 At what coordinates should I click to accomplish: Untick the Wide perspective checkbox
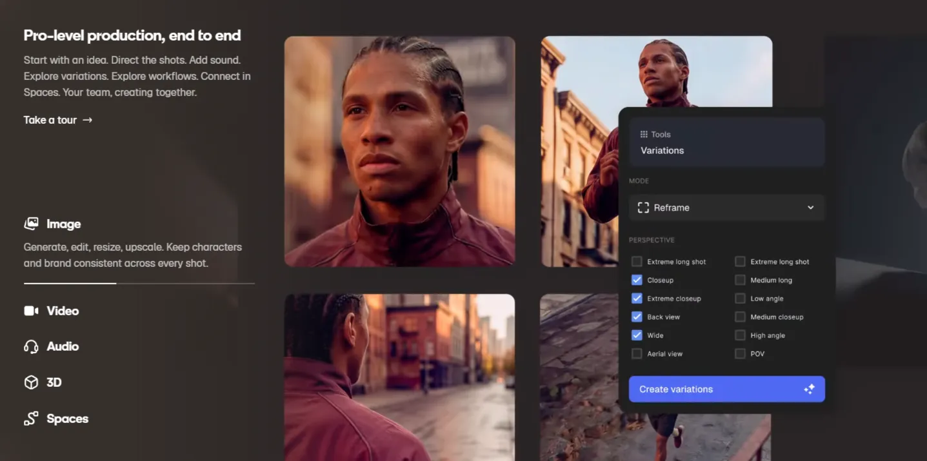coord(637,335)
